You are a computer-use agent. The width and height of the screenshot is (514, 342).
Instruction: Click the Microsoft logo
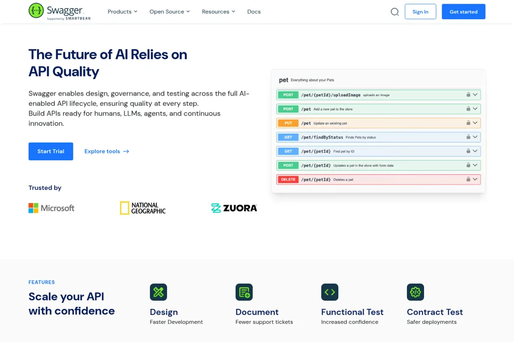tap(51, 208)
